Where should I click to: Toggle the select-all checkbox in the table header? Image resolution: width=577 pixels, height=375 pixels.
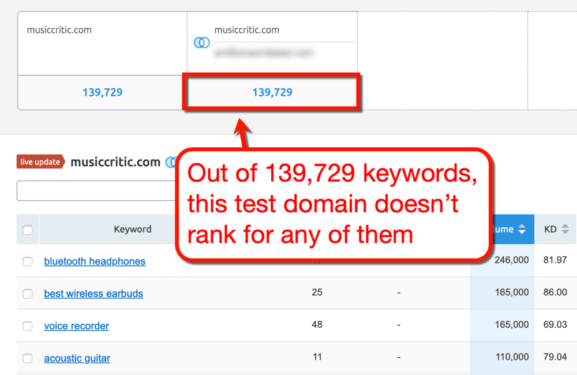pos(27,229)
